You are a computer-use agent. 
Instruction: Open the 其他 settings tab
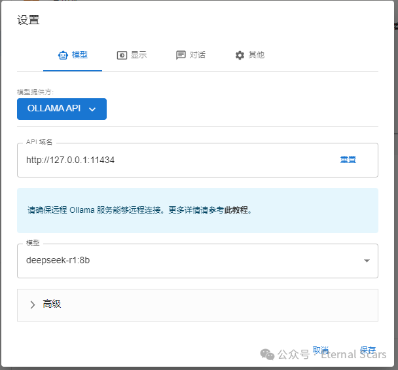pos(249,55)
